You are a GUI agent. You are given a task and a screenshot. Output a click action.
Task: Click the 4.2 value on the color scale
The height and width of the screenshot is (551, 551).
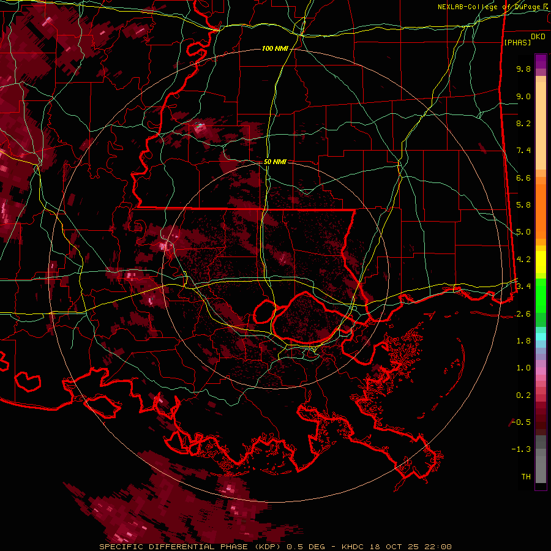(523, 260)
